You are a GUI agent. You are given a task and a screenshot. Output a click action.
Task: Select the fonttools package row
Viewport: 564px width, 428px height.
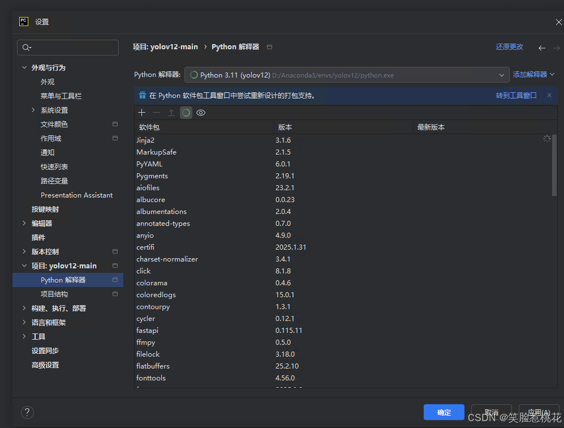point(343,378)
